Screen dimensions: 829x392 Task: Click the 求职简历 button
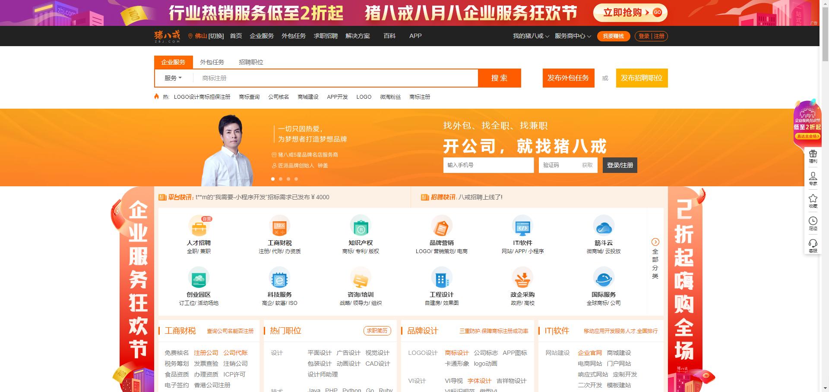click(377, 331)
